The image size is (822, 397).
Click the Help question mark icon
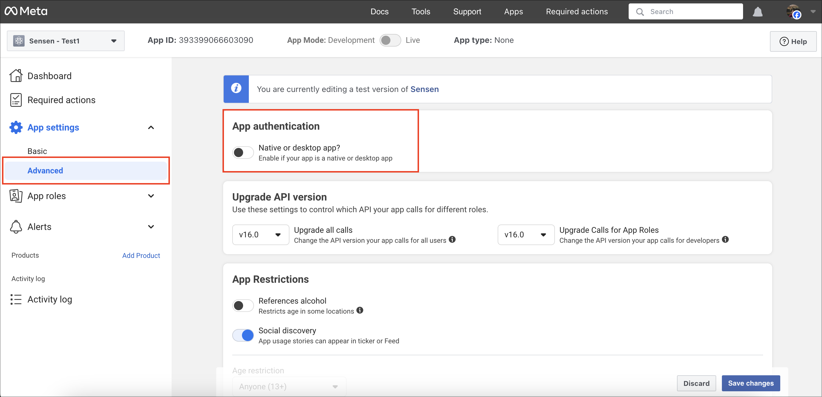click(x=784, y=41)
